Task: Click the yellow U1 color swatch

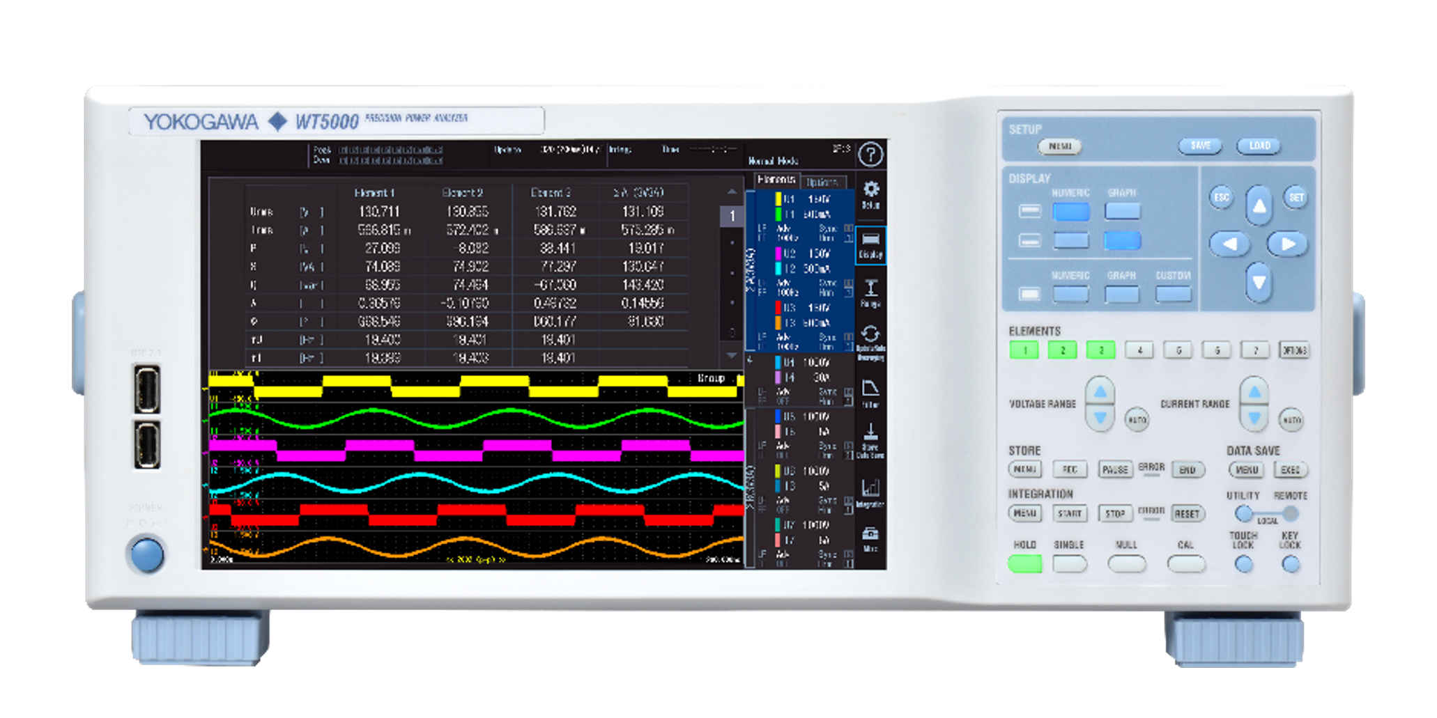Action: pos(778,199)
